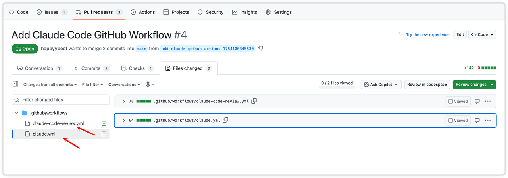Click the Try the new experience link
Viewport: 508px width, 178px height.
[x=427, y=35]
